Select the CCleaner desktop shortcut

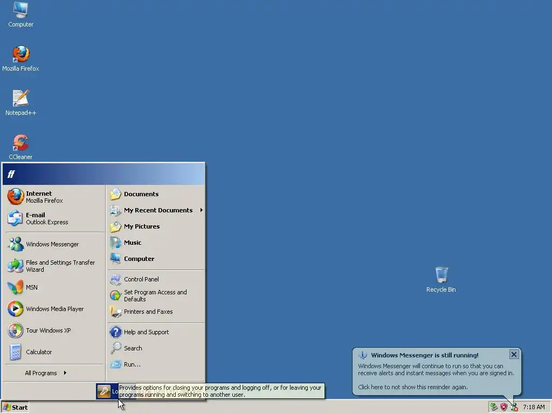20,147
